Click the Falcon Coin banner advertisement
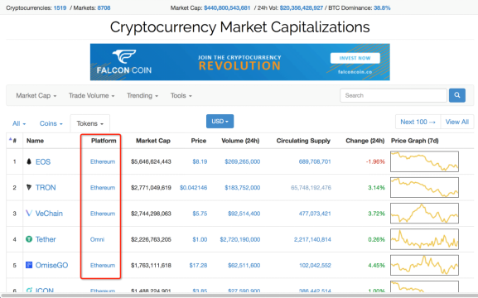Screen dimensions: 478x298 click(x=240, y=62)
